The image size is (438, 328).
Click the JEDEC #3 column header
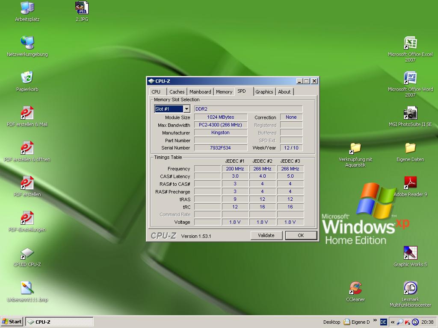click(x=290, y=161)
